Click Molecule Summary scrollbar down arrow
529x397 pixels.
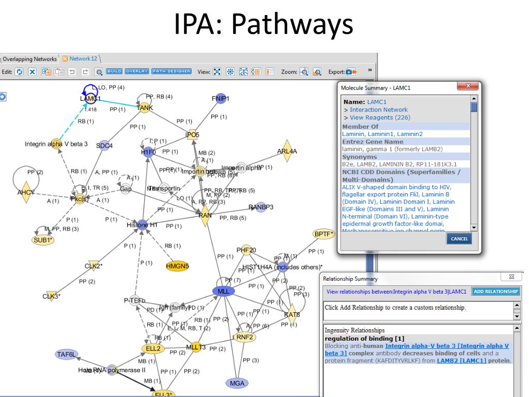coord(474,227)
